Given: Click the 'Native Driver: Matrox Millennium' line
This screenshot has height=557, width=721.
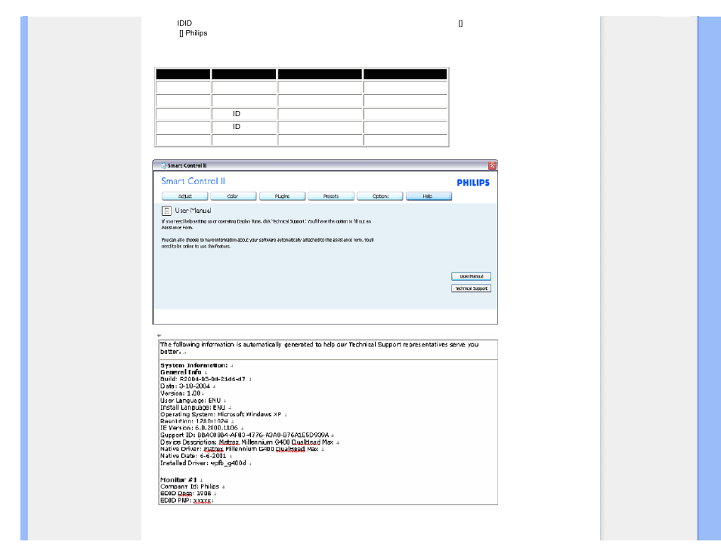Looking at the screenshot, I should pos(239,449).
